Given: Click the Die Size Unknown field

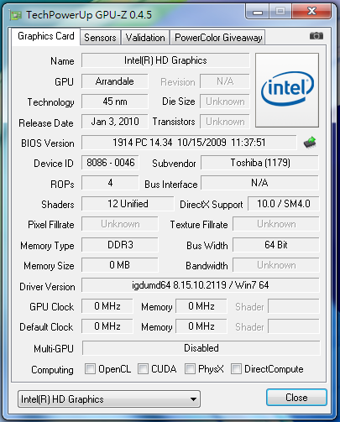Looking at the screenshot, I should (225, 102).
